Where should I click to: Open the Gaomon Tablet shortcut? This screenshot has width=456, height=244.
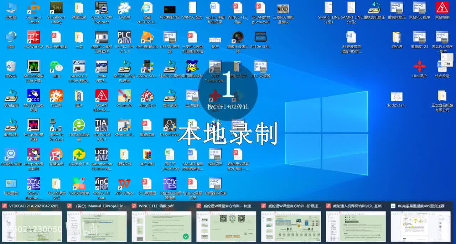pos(33,13)
